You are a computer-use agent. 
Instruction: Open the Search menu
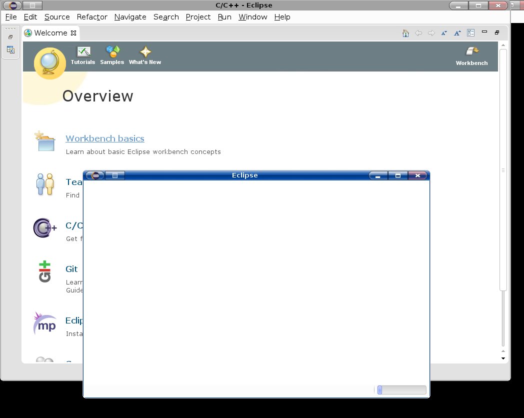[x=166, y=17]
